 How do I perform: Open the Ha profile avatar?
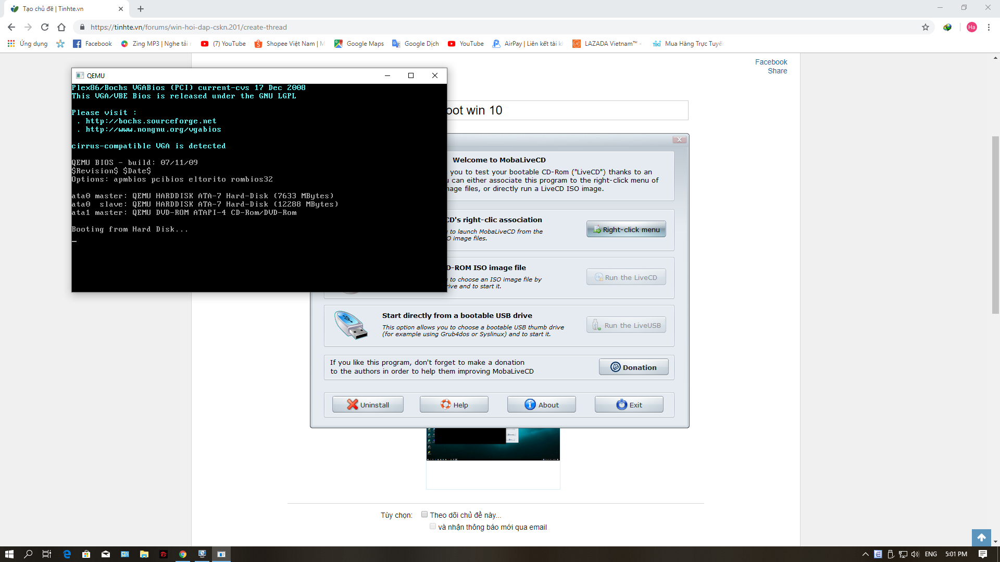(x=972, y=27)
